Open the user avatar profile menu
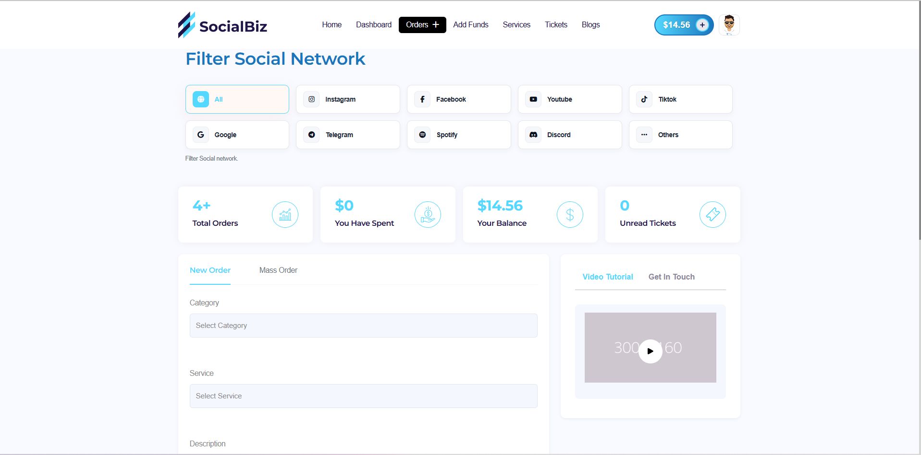This screenshot has width=921, height=455. 729,25
